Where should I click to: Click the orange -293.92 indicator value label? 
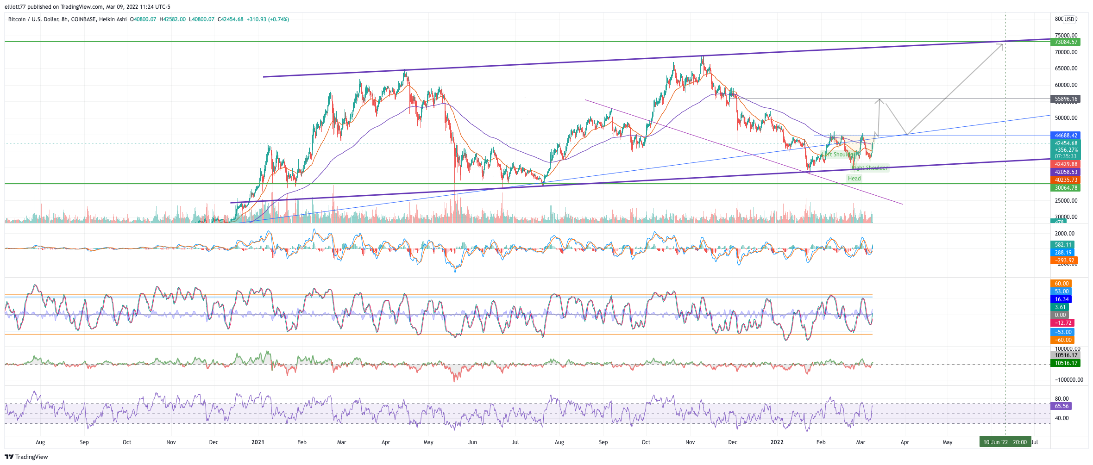(x=1064, y=260)
